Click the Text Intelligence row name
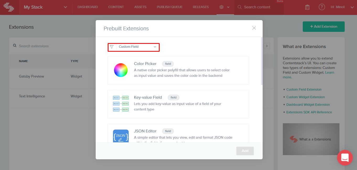Image resolution: width=357 pixels, height=170 pixels. pyautogui.click(x=32, y=96)
